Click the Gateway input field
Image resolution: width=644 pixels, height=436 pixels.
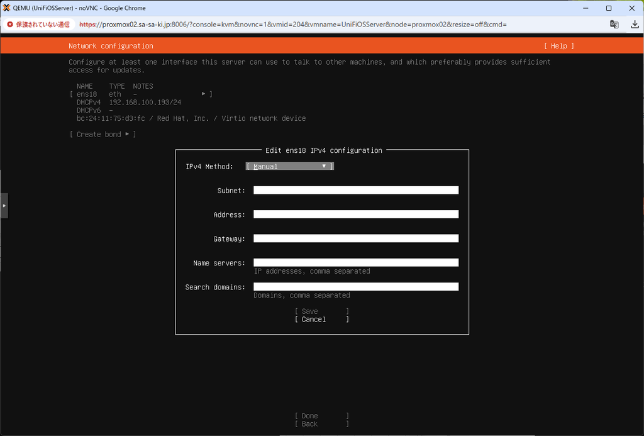coord(356,238)
